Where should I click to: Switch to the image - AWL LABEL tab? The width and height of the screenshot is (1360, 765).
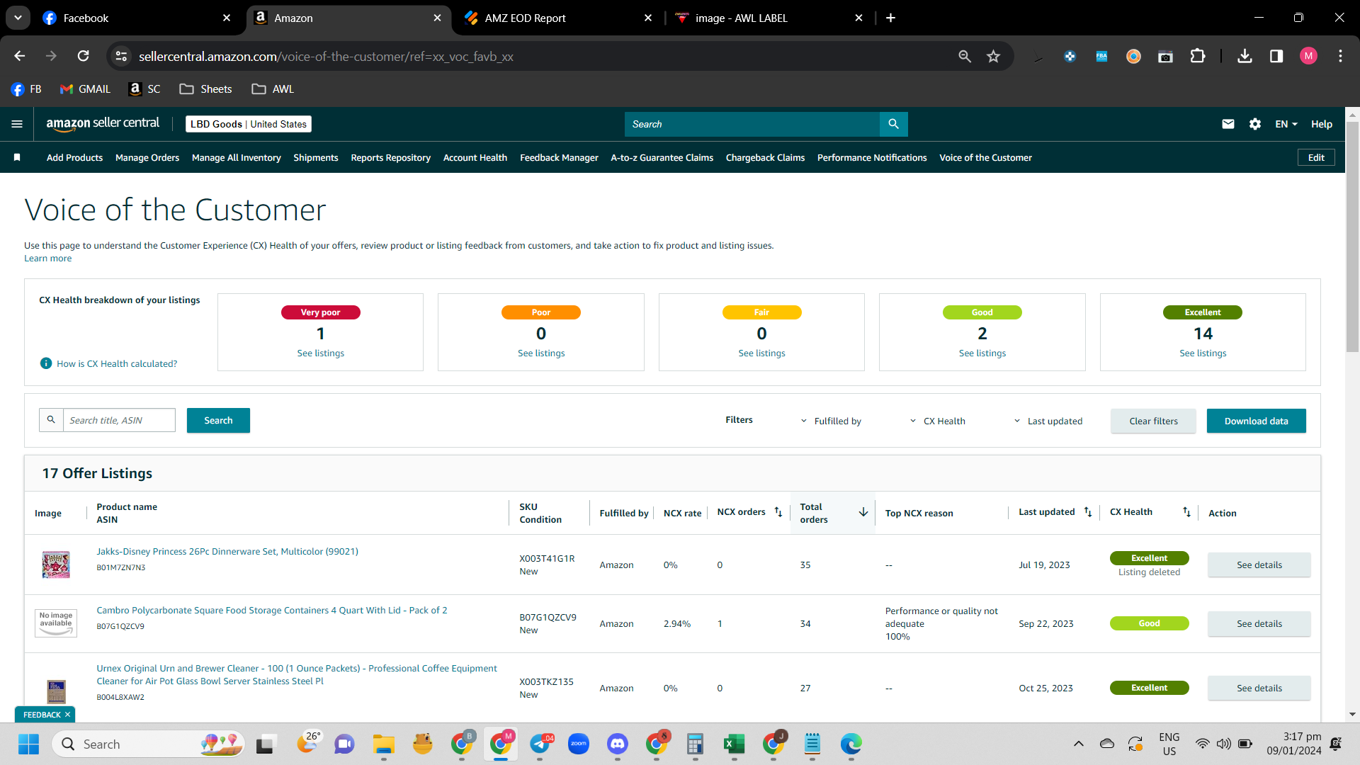click(769, 18)
